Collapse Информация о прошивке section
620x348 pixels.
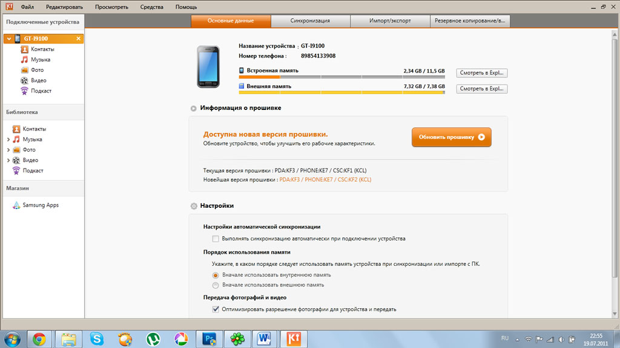click(193, 109)
